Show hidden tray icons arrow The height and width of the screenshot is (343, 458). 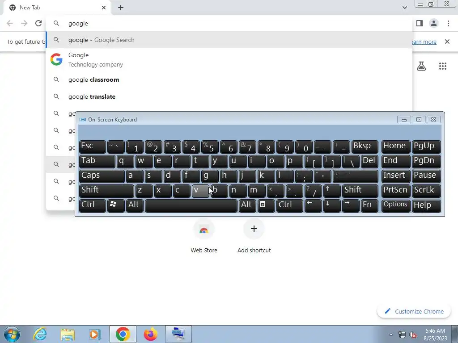[x=391, y=335]
